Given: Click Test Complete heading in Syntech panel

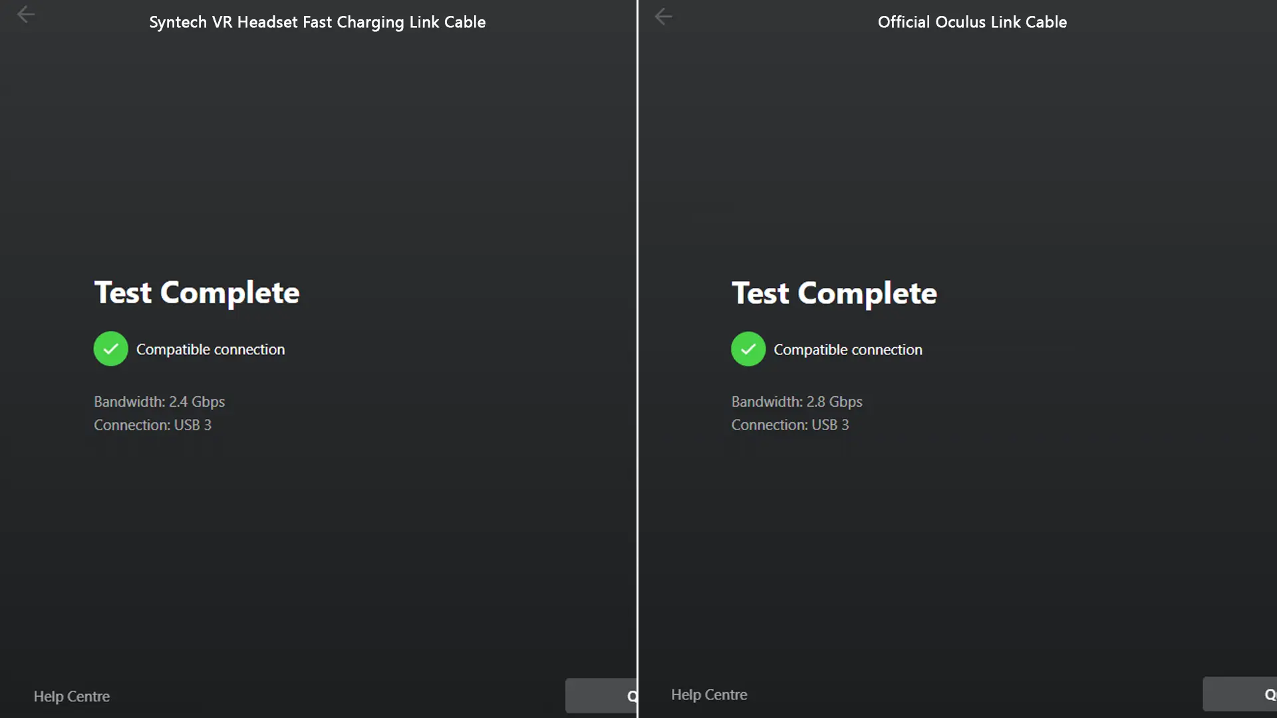Looking at the screenshot, I should (197, 293).
